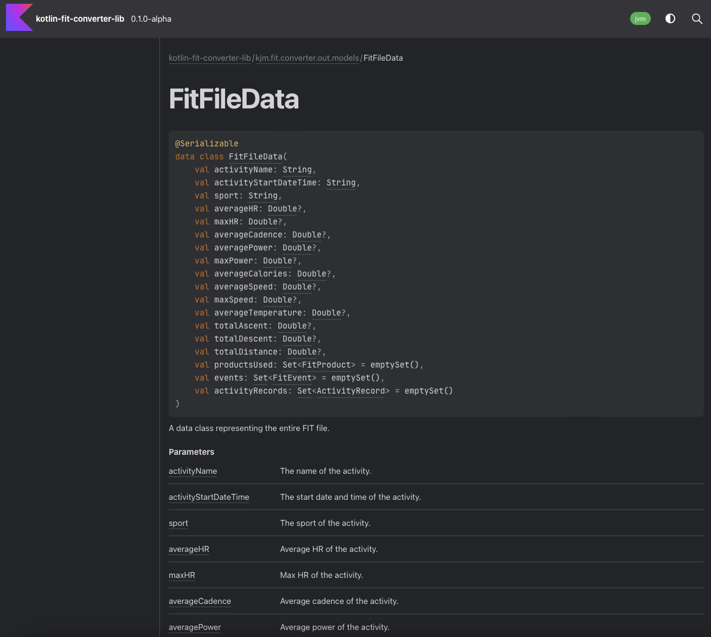
Task: Open String type of activityStartDateTime
Action: [x=341, y=183]
